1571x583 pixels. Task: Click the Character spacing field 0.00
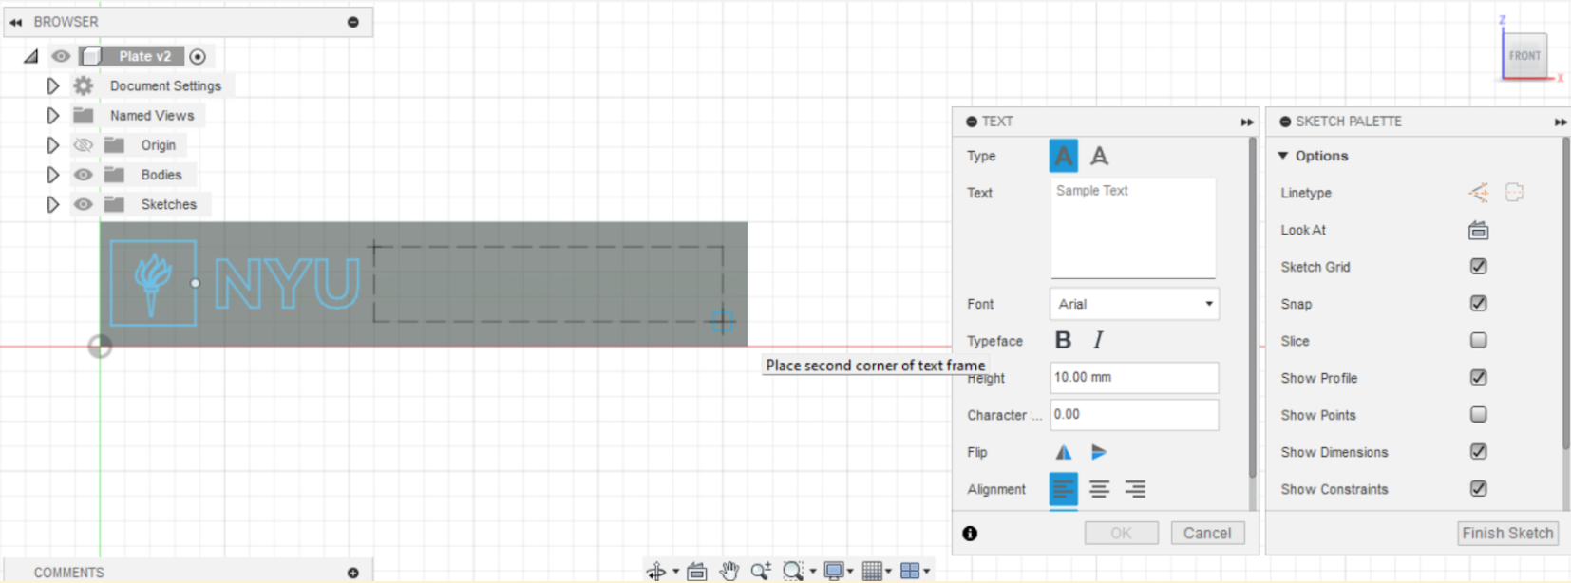[x=1134, y=414]
